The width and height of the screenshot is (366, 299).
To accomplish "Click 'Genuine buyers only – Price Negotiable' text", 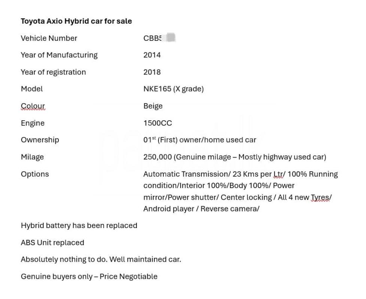I will [x=89, y=277].
